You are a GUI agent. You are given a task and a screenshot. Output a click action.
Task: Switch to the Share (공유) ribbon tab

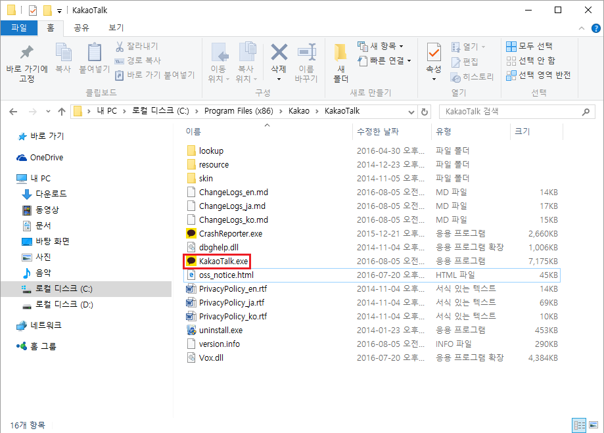[x=81, y=28]
